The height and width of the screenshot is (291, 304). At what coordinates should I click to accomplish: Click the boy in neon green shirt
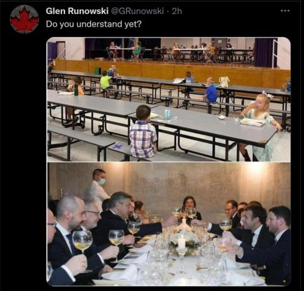pos(106,81)
